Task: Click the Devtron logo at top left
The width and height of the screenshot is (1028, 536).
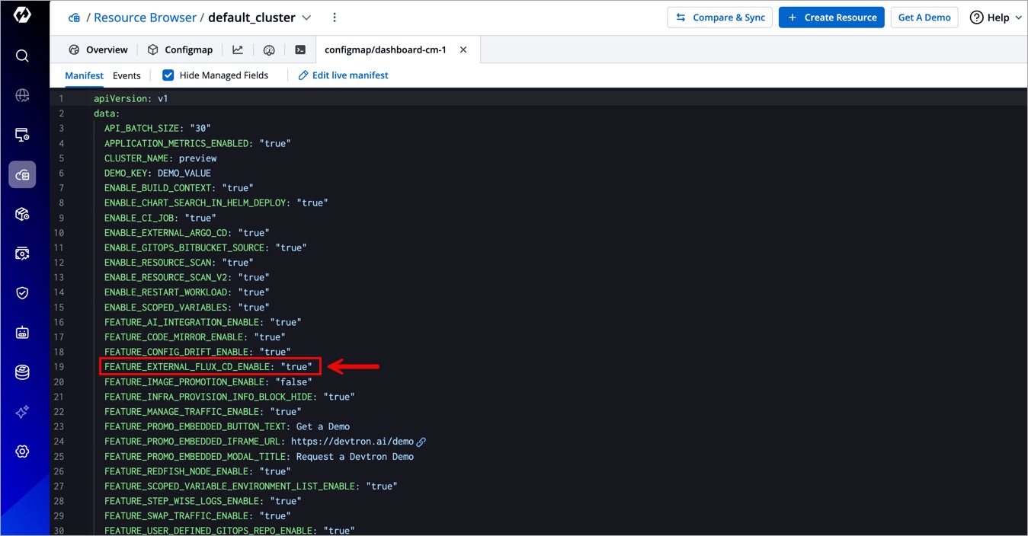Action: (22, 15)
